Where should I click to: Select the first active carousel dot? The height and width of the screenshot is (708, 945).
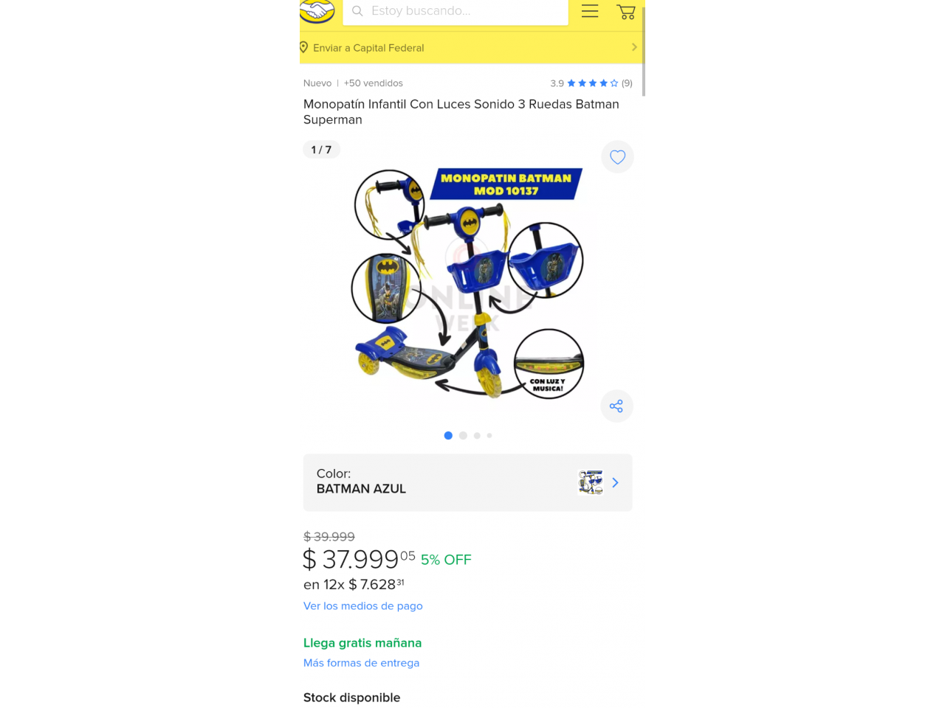click(448, 436)
